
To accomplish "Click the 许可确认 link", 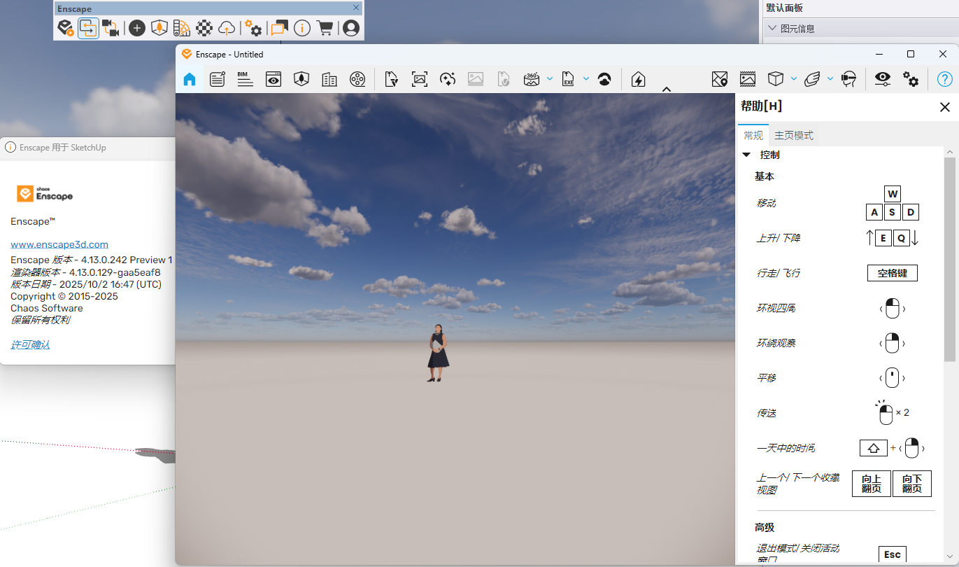I will (x=30, y=344).
